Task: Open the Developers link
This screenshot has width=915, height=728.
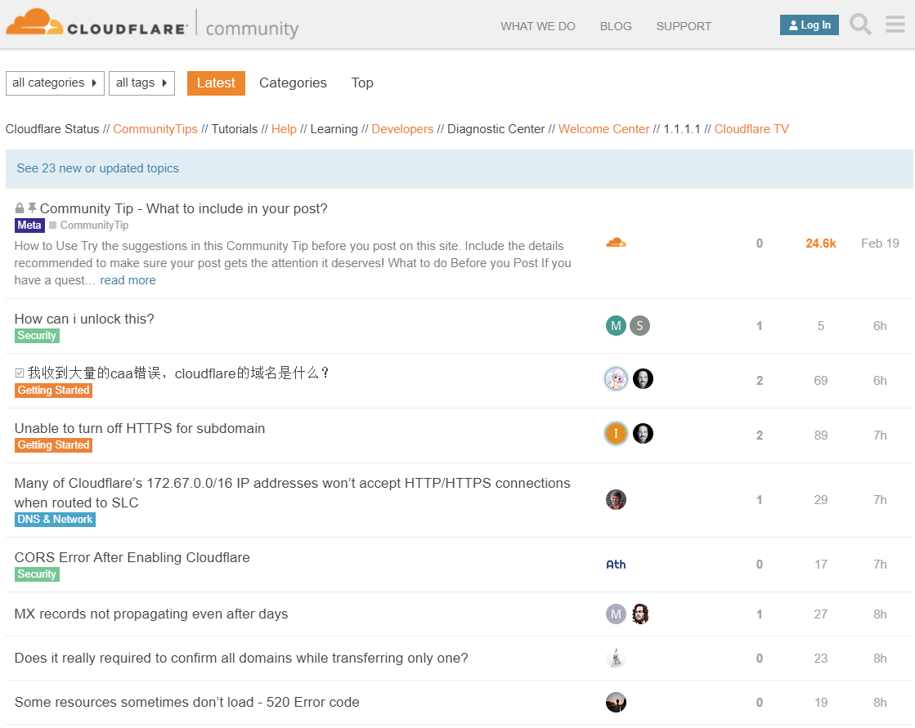Action: 402,129
